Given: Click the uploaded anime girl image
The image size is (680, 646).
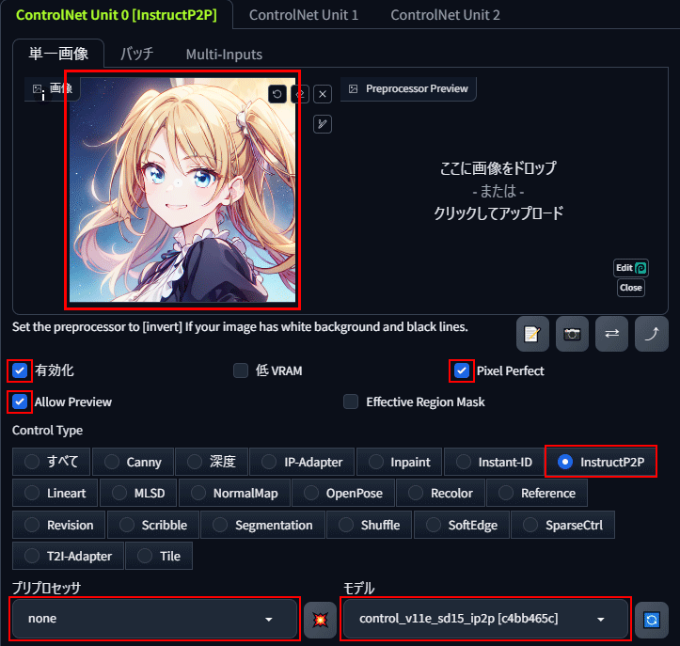Looking at the screenshot, I should pyautogui.click(x=182, y=190).
